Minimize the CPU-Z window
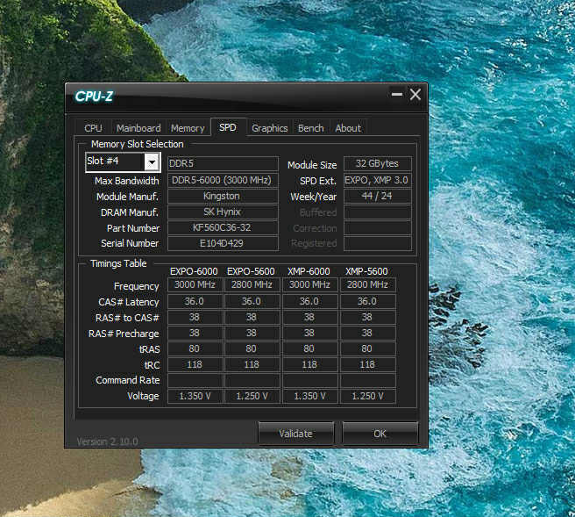Viewport: 575px width, 517px height. [x=397, y=95]
